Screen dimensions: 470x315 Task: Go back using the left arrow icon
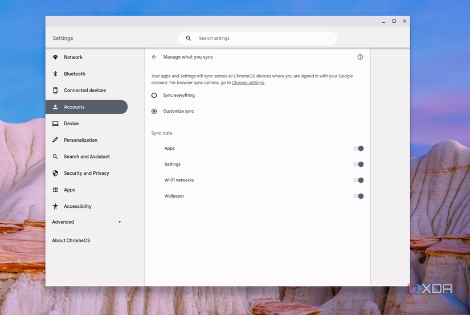pos(154,57)
